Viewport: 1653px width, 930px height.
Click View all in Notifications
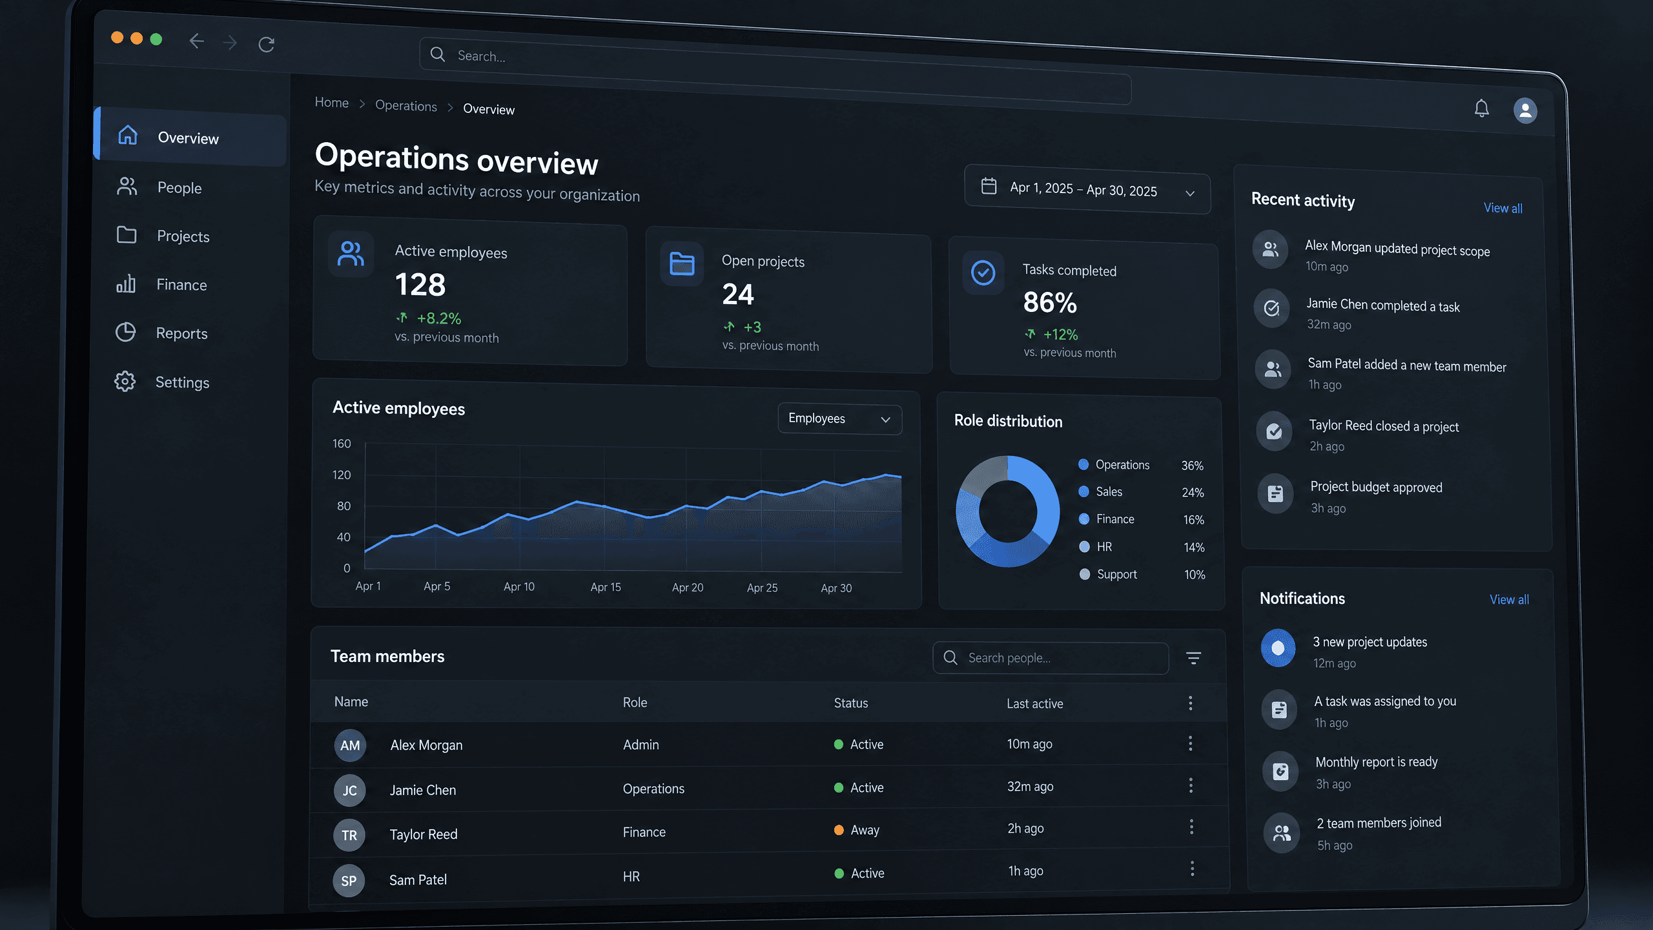tap(1509, 599)
